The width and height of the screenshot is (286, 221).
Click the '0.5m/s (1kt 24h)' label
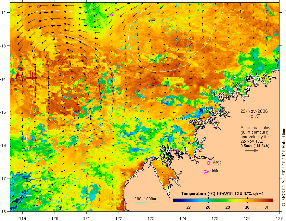click(x=255, y=146)
